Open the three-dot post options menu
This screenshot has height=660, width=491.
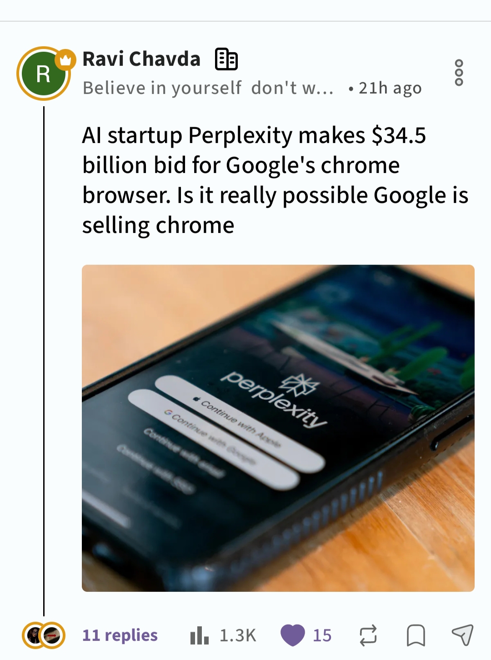(459, 73)
